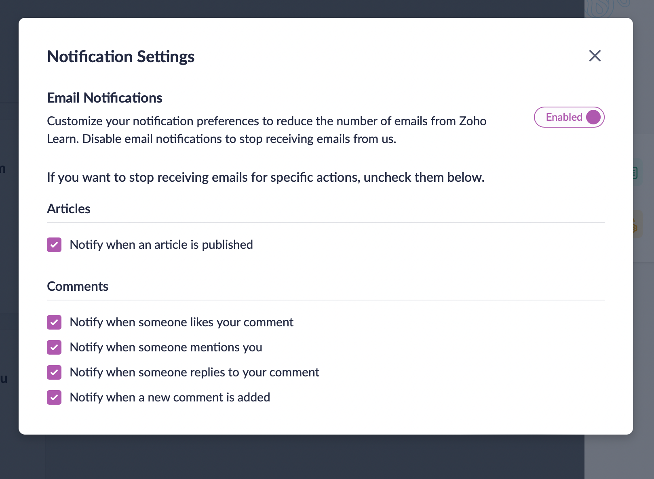Click the green document icon behind the dialog

point(635,173)
